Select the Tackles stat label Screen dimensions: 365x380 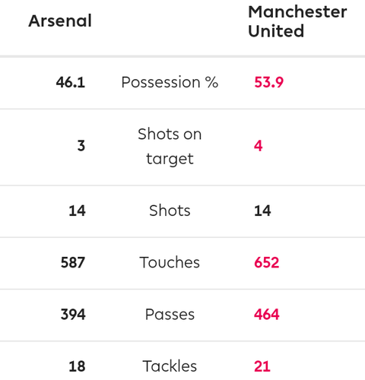[170, 366]
